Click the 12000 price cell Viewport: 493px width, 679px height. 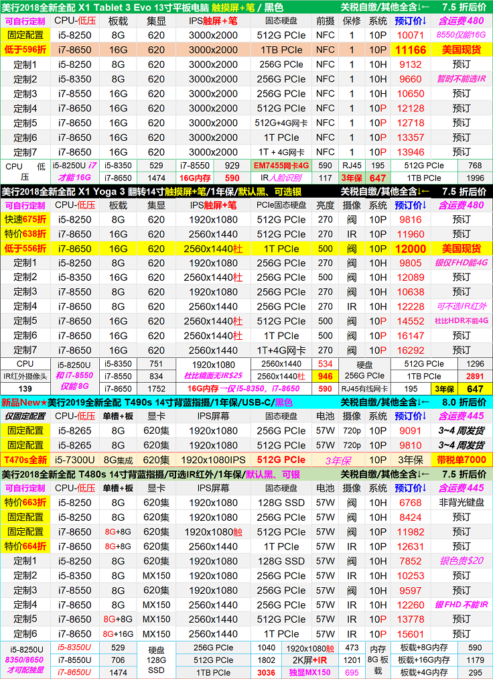[410, 249]
